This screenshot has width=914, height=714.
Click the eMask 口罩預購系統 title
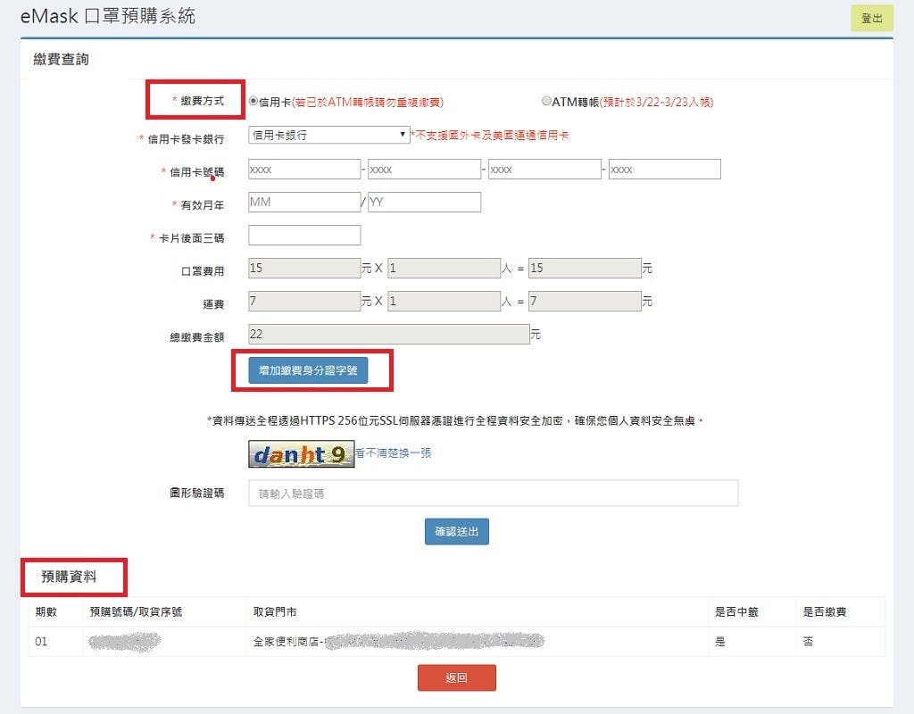point(108,16)
